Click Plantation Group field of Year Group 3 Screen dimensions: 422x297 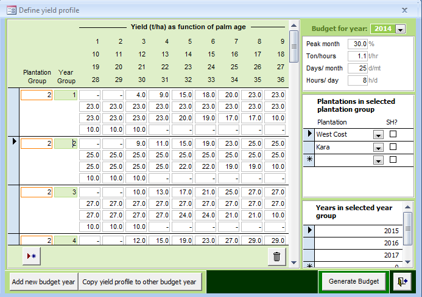(37, 193)
